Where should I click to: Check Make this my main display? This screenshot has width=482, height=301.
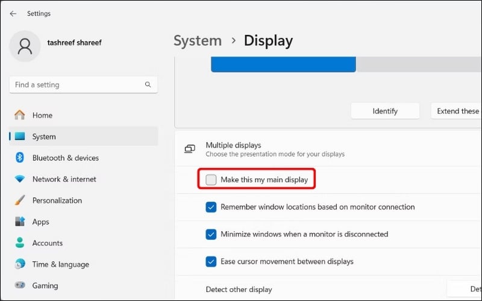[211, 179]
